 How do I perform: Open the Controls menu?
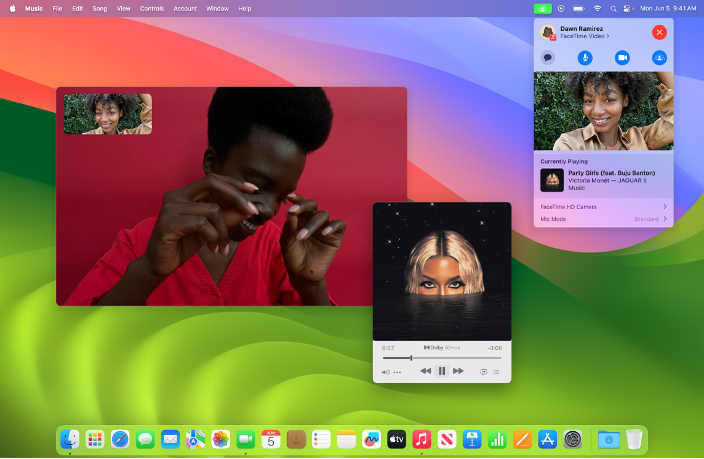(151, 9)
